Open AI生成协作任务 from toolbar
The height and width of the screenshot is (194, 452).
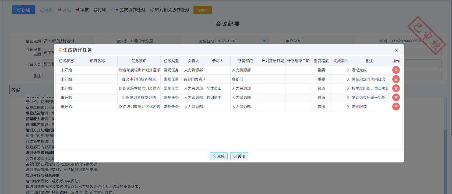[x=128, y=10]
